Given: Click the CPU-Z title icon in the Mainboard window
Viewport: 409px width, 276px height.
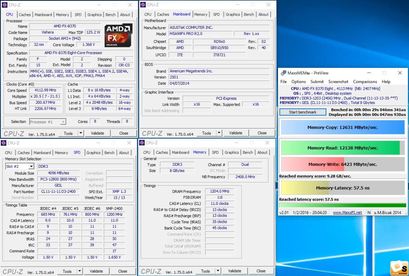Looking at the screenshot, I should 143,5.
